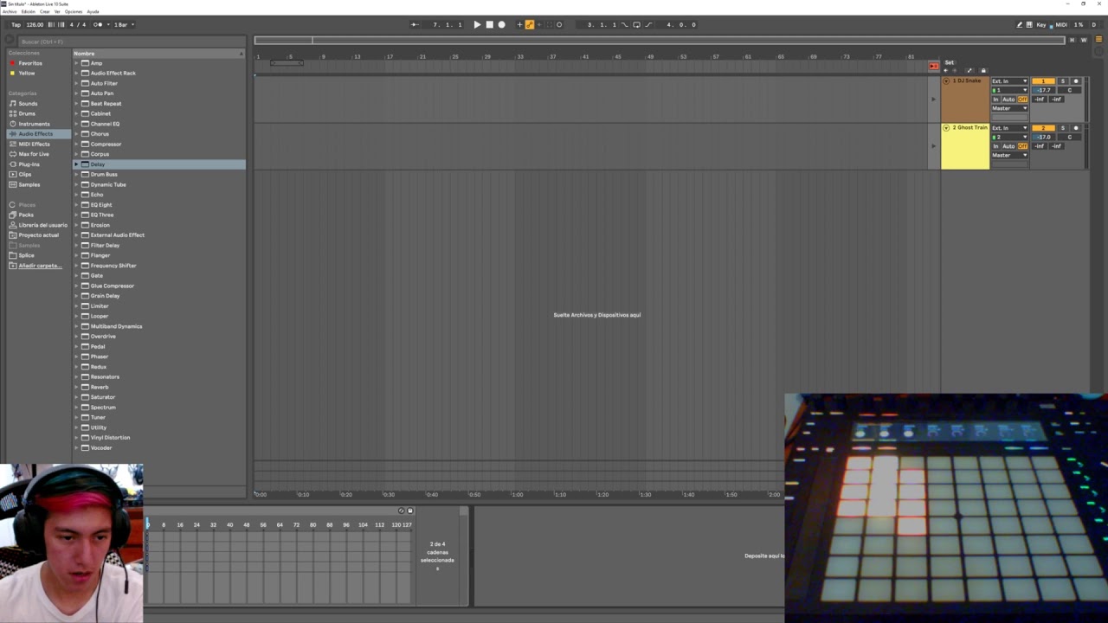Image resolution: width=1108 pixels, height=623 pixels.
Task: Open the 1 Bar quantization dropdown
Action: 124,24
